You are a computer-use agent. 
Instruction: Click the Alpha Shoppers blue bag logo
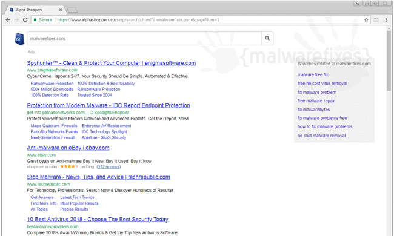coord(19,39)
